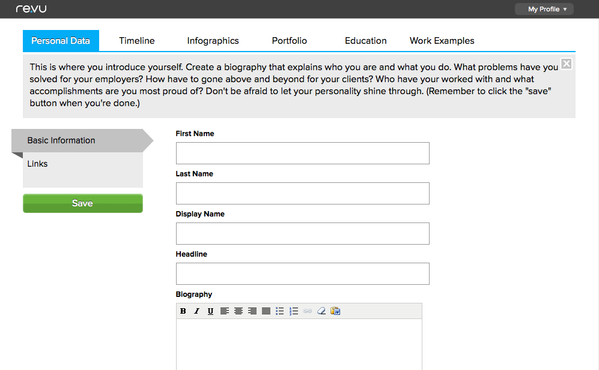Toggle bold formatting in Biography editor
599x370 pixels.
click(x=183, y=311)
